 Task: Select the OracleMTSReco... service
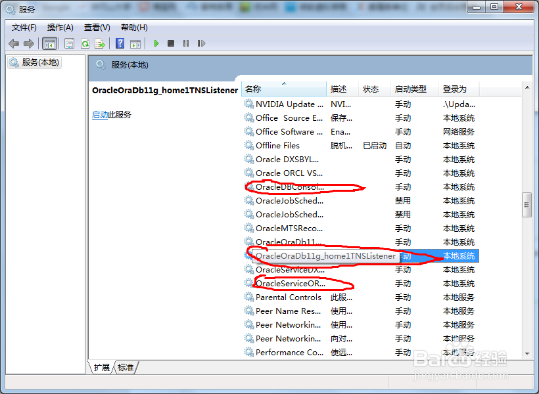tap(361, 228)
